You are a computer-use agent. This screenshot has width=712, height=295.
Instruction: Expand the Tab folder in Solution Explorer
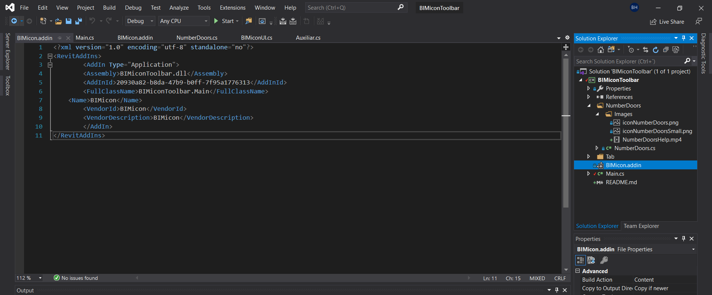click(589, 157)
